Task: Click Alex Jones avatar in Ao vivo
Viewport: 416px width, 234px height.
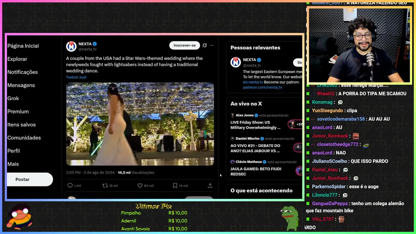Action: (x=232, y=115)
